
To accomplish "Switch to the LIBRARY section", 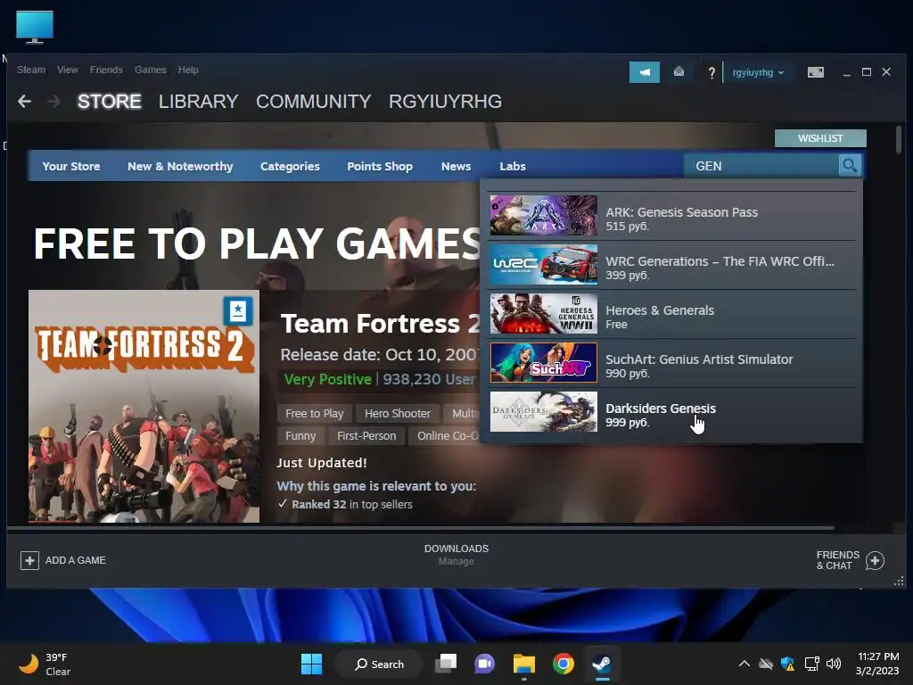I will pyautogui.click(x=199, y=102).
